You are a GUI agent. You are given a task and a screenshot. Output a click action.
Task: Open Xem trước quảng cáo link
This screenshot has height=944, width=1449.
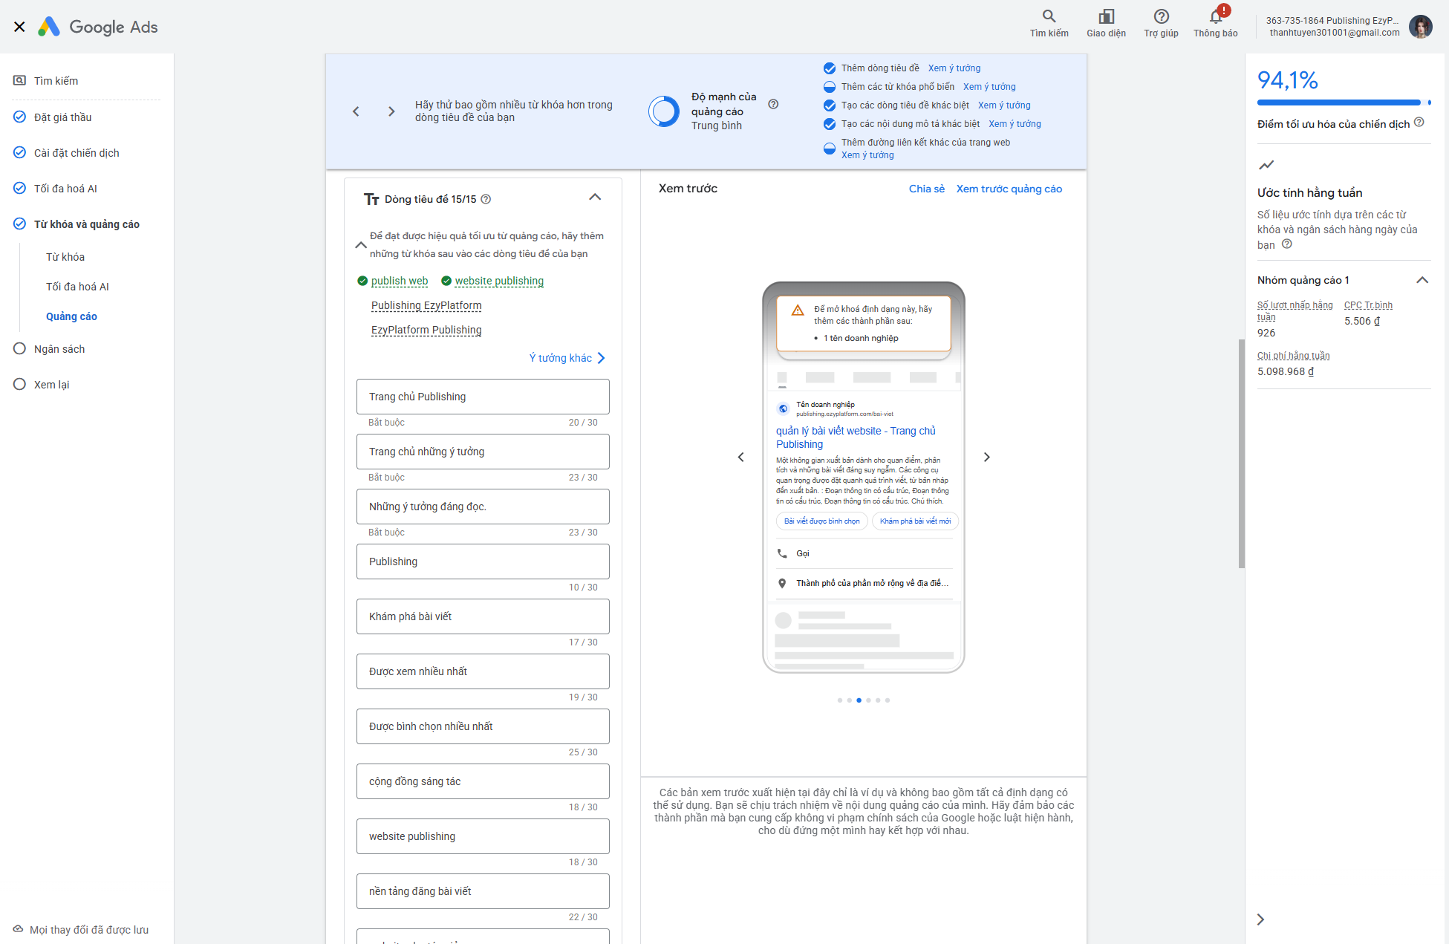coord(1009,189)
